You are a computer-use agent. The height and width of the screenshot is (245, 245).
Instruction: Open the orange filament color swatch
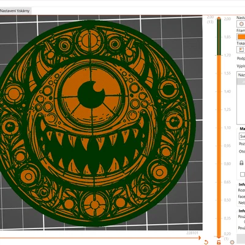(x=241, y=37)
